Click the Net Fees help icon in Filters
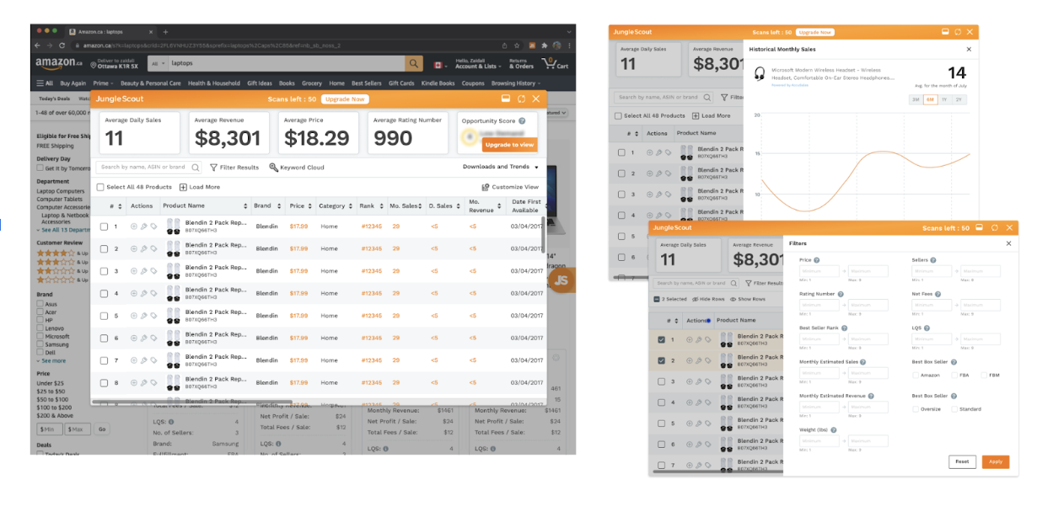 click(x=938, y=294)
